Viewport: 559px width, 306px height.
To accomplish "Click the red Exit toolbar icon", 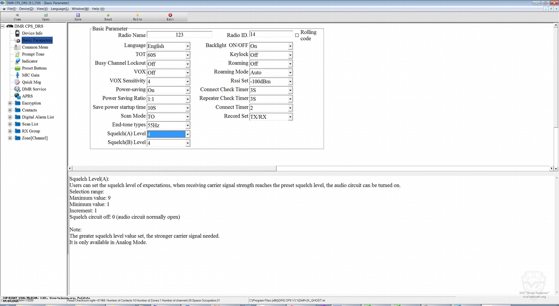I will (170, 15).
